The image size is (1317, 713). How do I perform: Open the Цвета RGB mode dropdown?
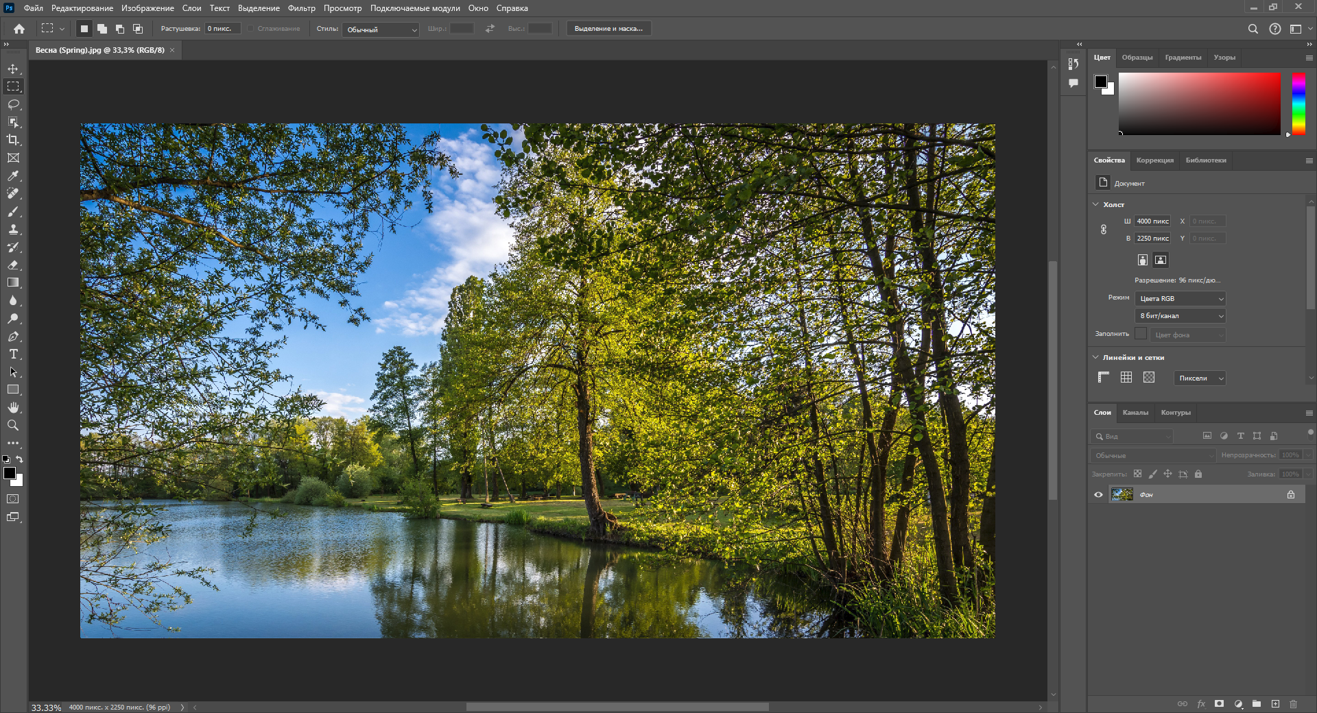(1180, 299)
